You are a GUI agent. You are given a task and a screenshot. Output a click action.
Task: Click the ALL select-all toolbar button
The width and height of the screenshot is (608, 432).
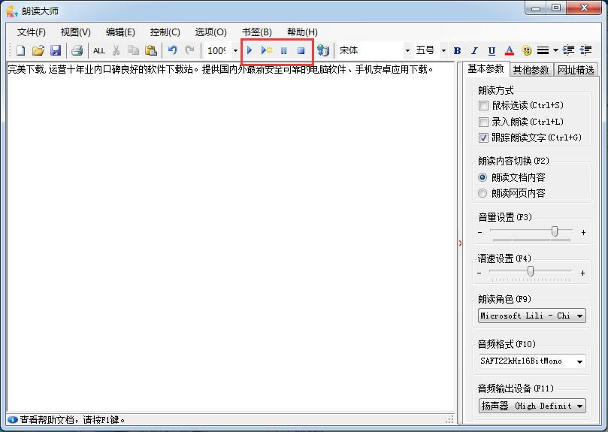pos(99,50)
